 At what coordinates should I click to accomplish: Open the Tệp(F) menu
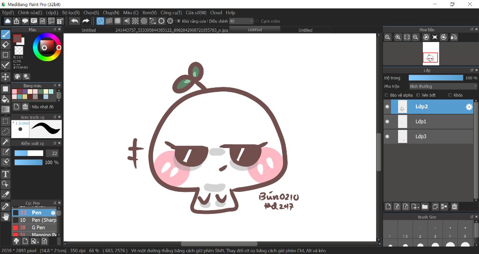tap(8, 13)
